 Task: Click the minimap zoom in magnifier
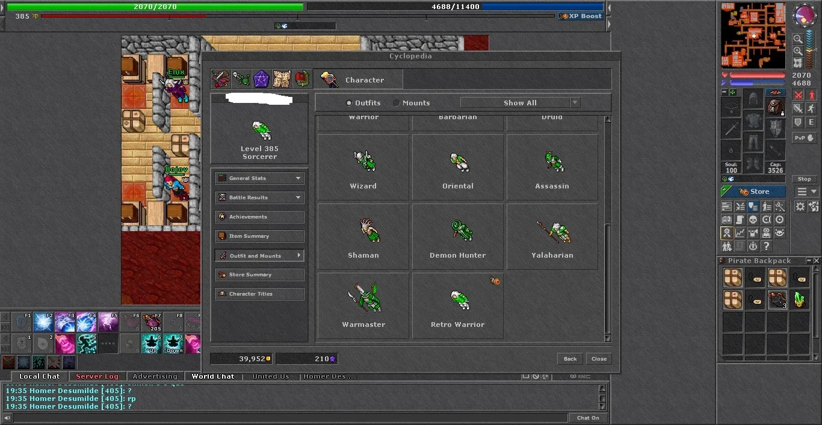pos(797,51)
